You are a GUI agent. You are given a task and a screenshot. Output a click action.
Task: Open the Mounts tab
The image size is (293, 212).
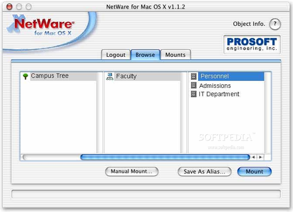(x=175, y=55)
